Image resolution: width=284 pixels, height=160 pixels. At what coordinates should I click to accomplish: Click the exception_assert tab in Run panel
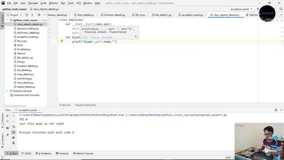[x=28, y=110]
